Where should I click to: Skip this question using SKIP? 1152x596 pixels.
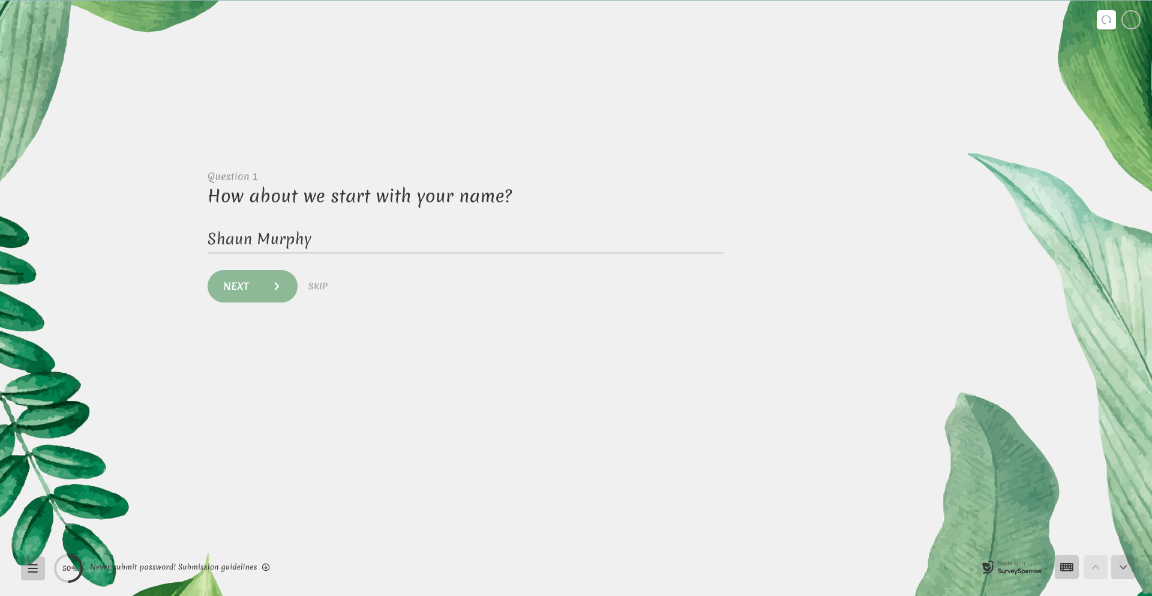coord(318,286)
